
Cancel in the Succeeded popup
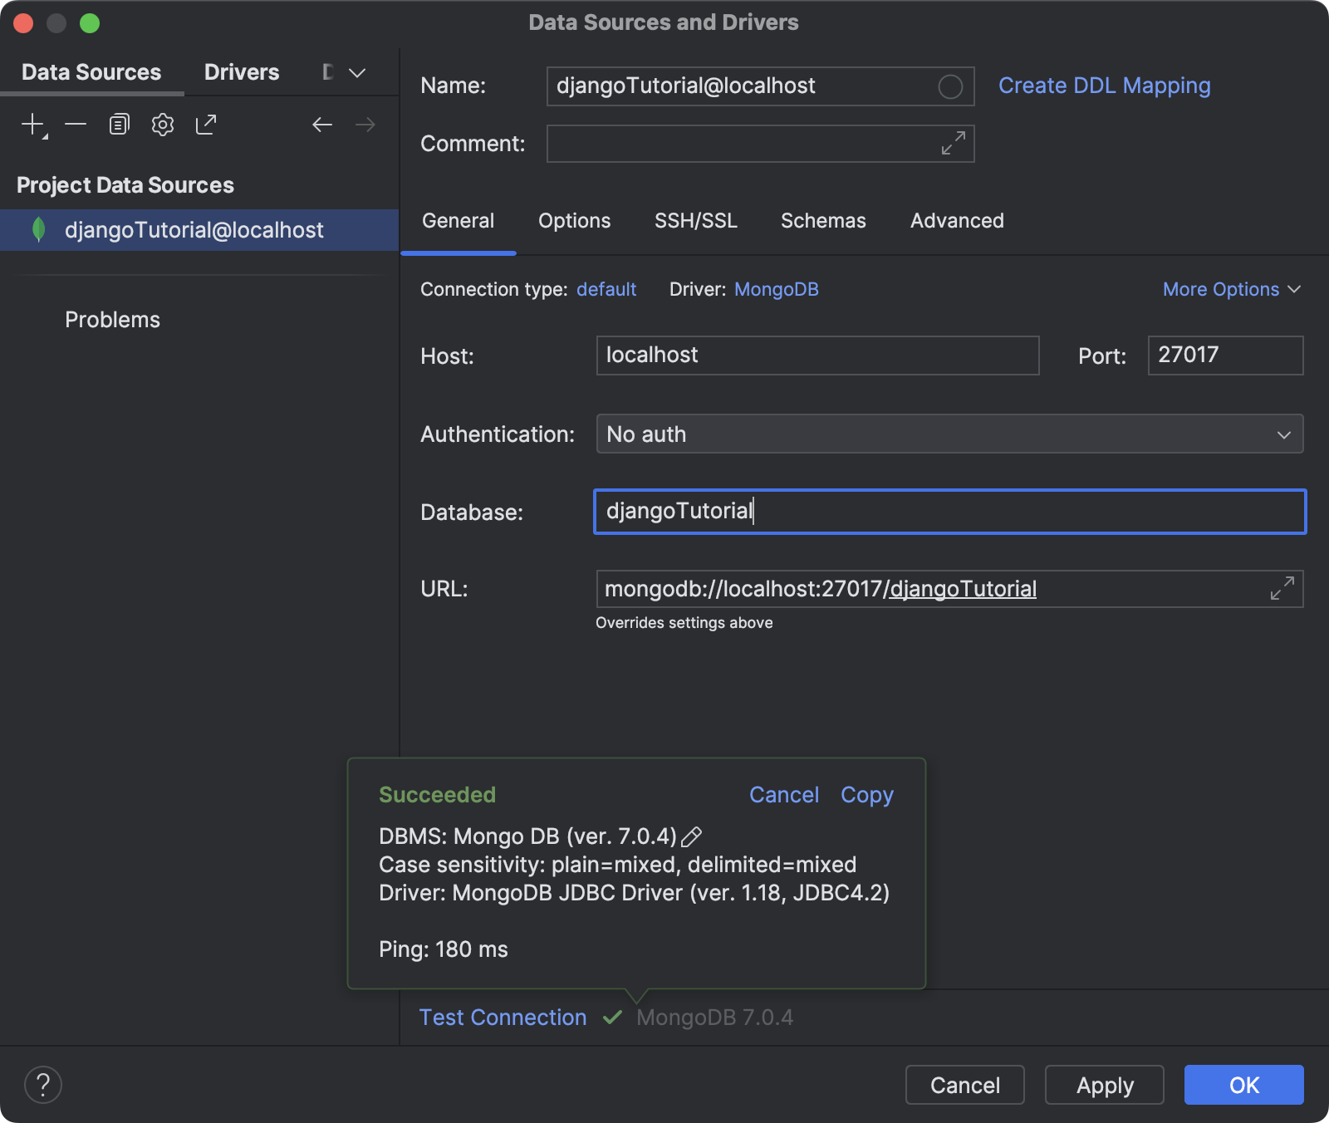pos(784,795)
